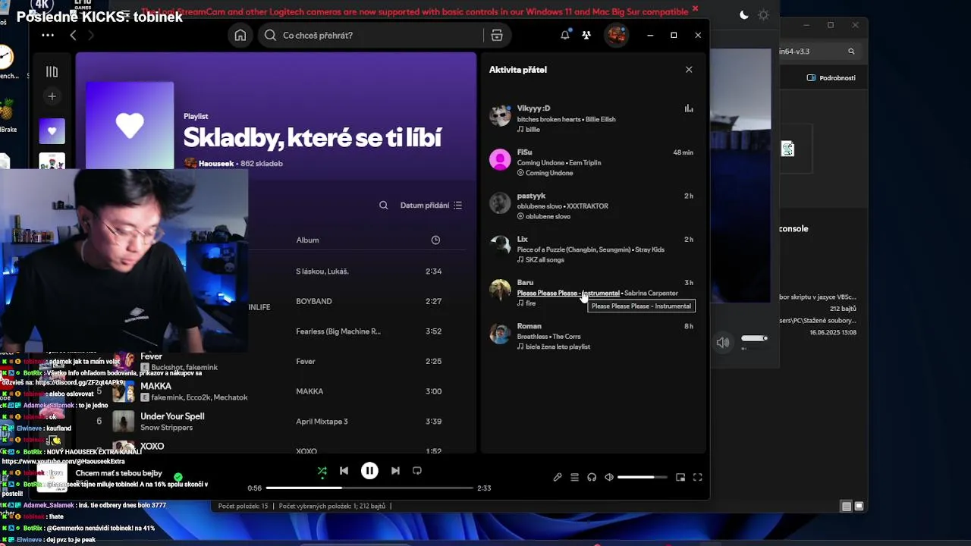The image size is (971, 546).
Task: Collapse Your Library via the sidebar icon
Action: pos(52,71)
